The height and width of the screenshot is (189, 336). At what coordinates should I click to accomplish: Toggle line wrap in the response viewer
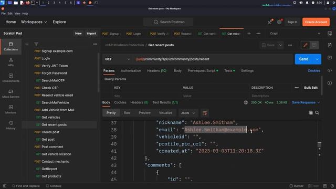[x=205, y=113]
